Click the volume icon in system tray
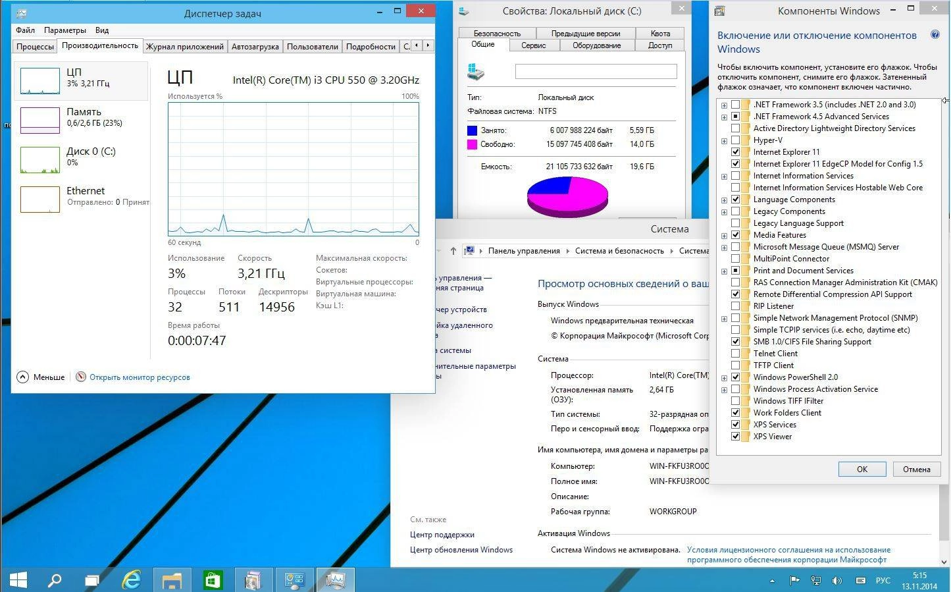The width and height of the screenshot is (951, 592). click(x=837, y=580)
